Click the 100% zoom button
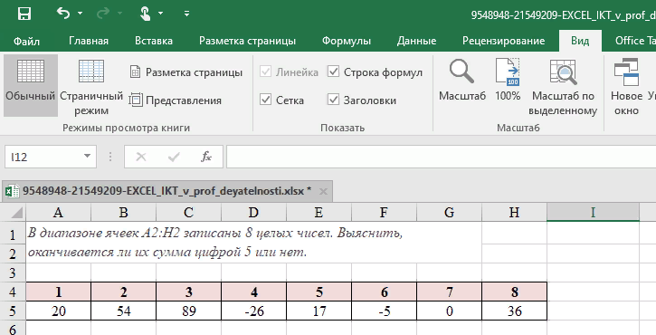The height and width of the screenshot is (335, 656). point(508,81)
